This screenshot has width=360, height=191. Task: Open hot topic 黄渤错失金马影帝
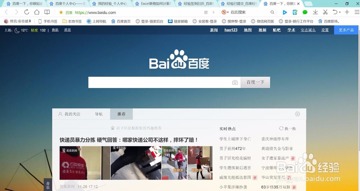[x=277, y=149]
